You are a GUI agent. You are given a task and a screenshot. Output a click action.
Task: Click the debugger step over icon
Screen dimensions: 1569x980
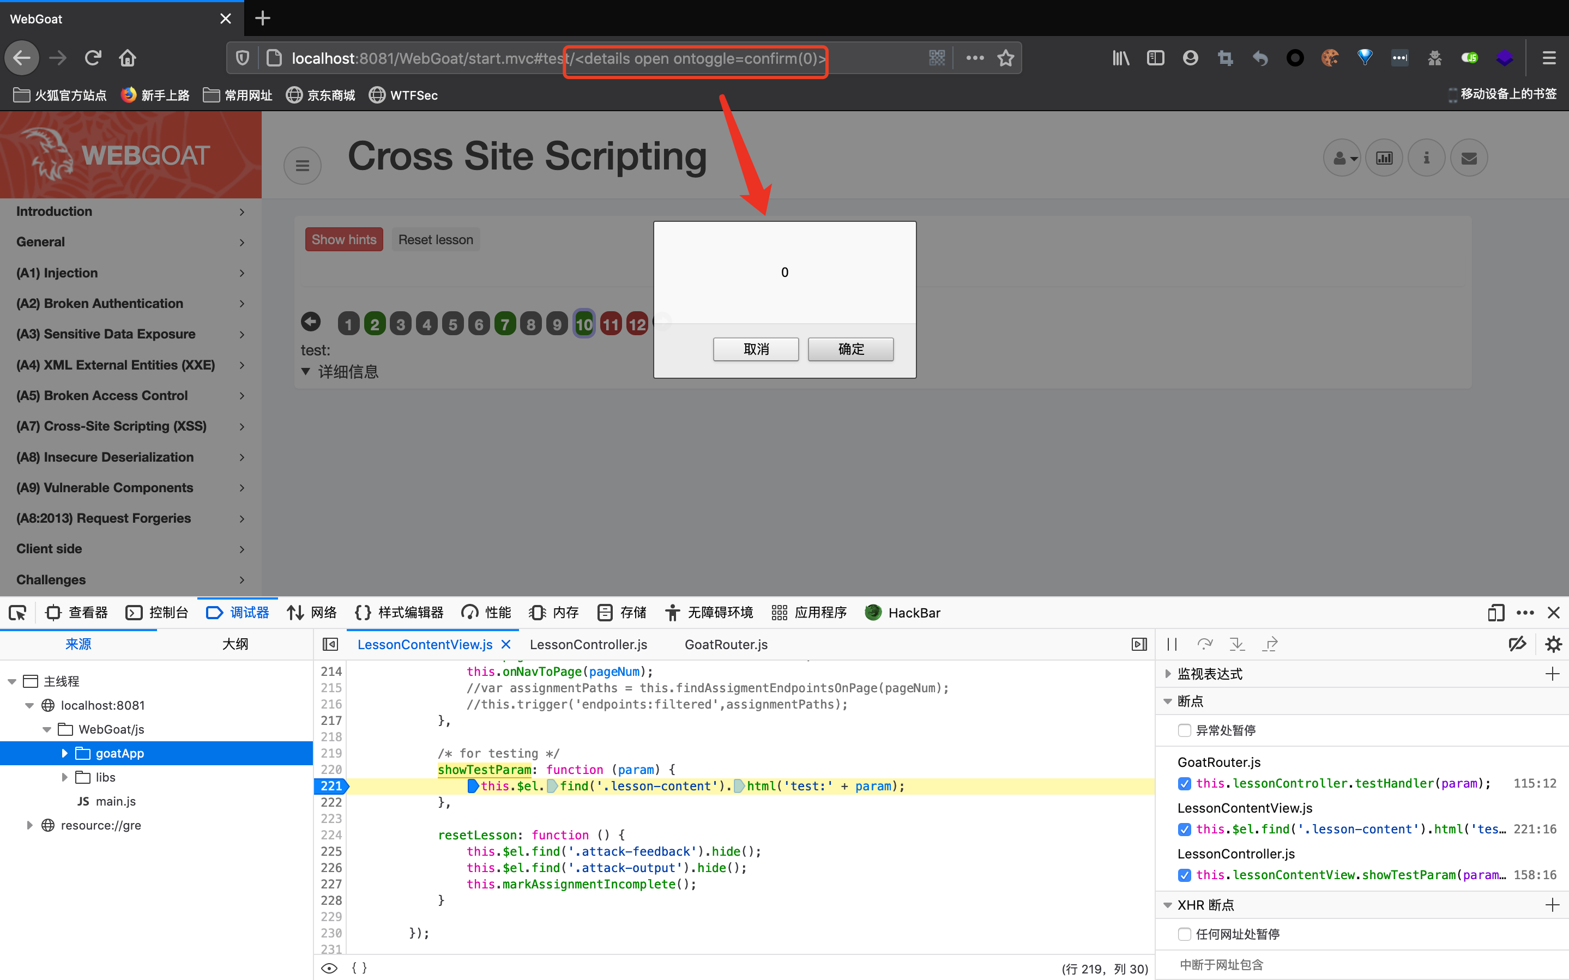1205,644
